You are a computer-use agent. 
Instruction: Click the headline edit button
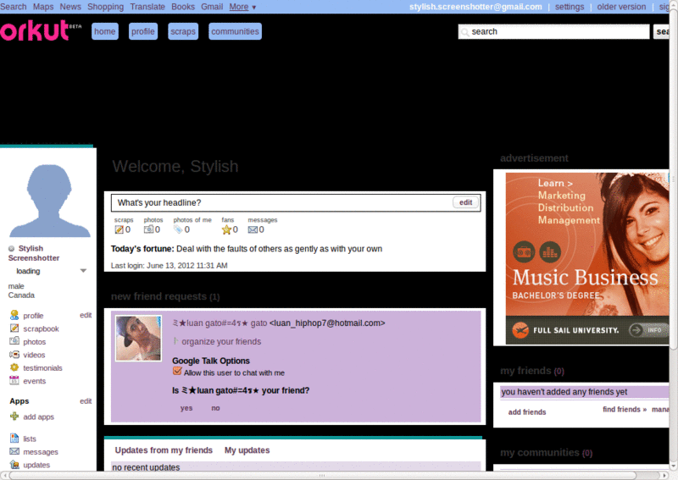(465, 202)
